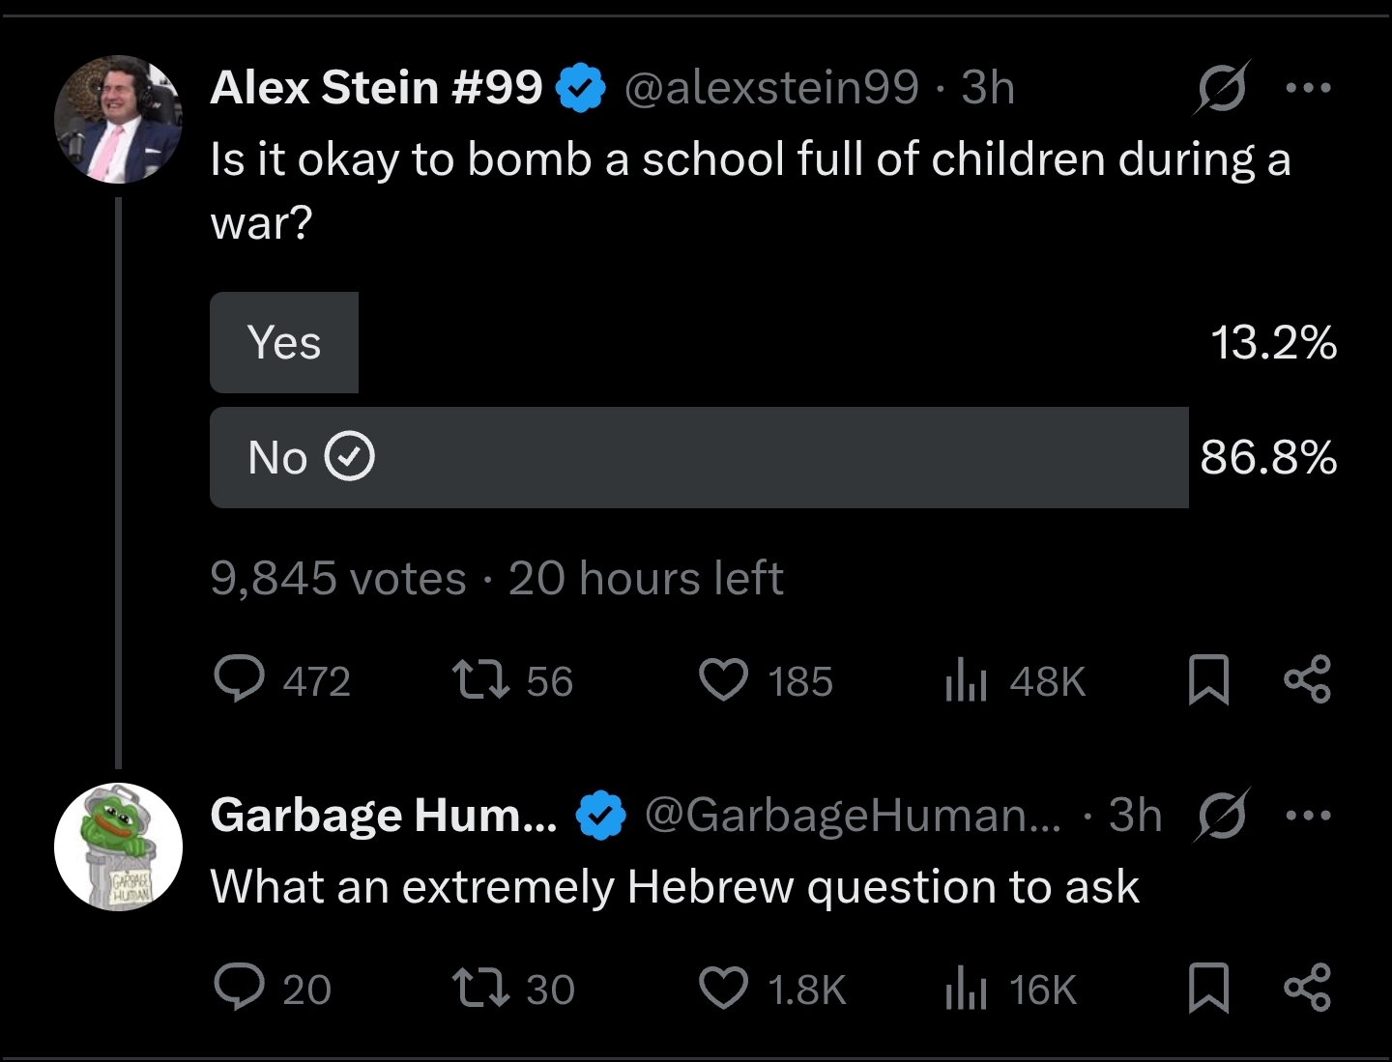Open more options on Alex Stein's tweet
The height and width of the screenshot is (1062, 1392).
[1309, 88]
